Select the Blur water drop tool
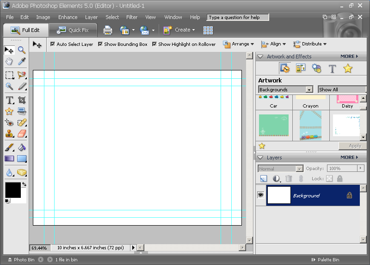This screenshot has width=370, height=265. click(9, 172)
